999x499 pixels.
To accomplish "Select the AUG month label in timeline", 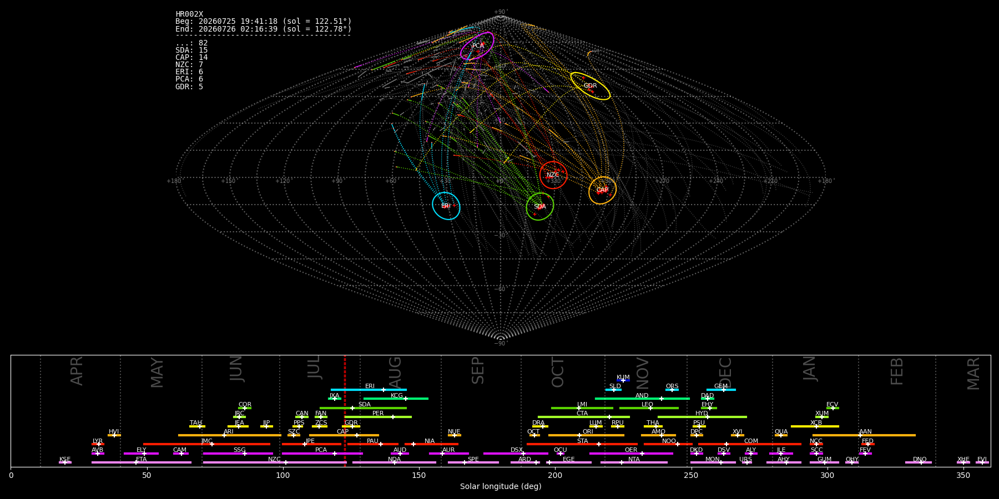I will [x=395, y=372].
